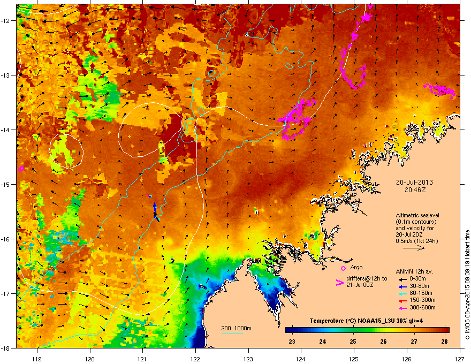Click the "21-Jul 00Z" legend text
The image size is (471, 364).
360,285
